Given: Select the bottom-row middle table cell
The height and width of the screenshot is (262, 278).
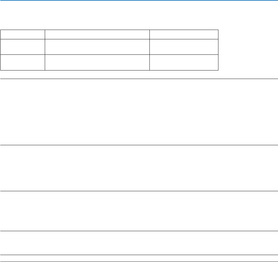Looking at the screenshot, I should click(x=97, y=62).
